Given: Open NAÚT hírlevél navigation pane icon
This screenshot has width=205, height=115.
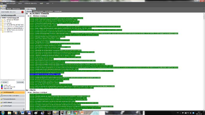Looking at the screenshot, I should 2,102.
